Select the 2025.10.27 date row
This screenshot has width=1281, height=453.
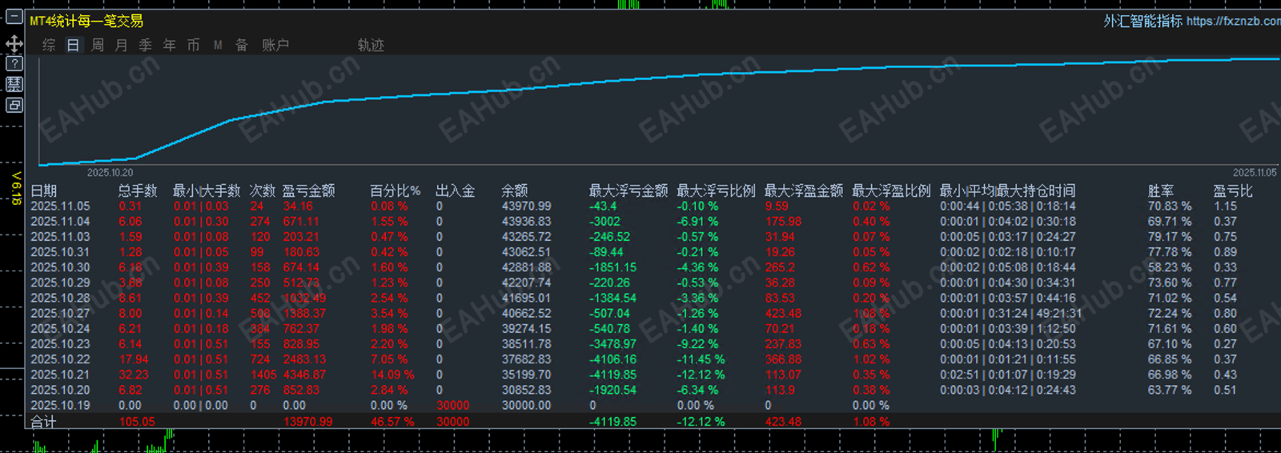point(60,314)
